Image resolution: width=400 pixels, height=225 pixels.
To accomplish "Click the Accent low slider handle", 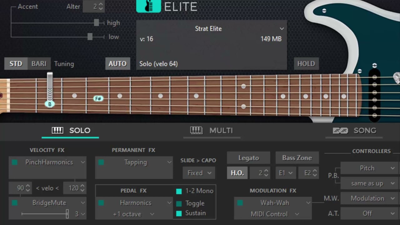I will (90, 37).
